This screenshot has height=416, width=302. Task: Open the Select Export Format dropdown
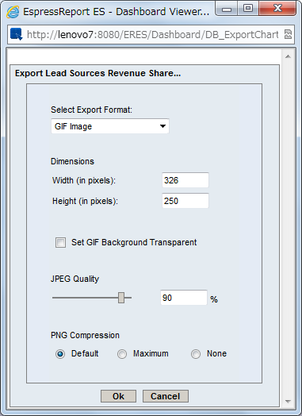(110, 126)
